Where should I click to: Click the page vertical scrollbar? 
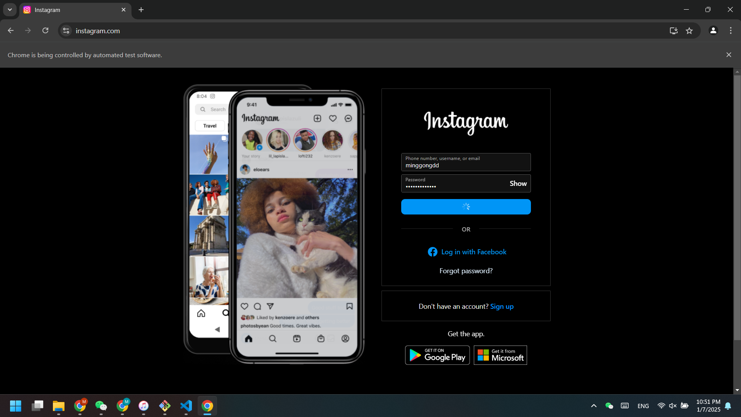[x=737, y=208]
